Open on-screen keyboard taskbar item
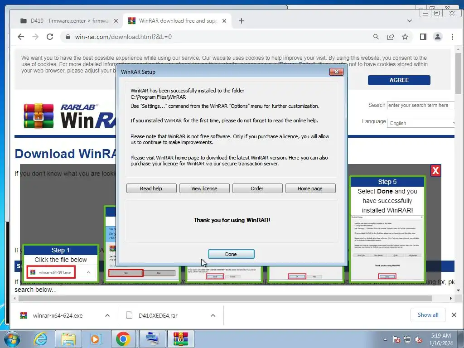The image size is (464, 348). (x=153, y=339)
